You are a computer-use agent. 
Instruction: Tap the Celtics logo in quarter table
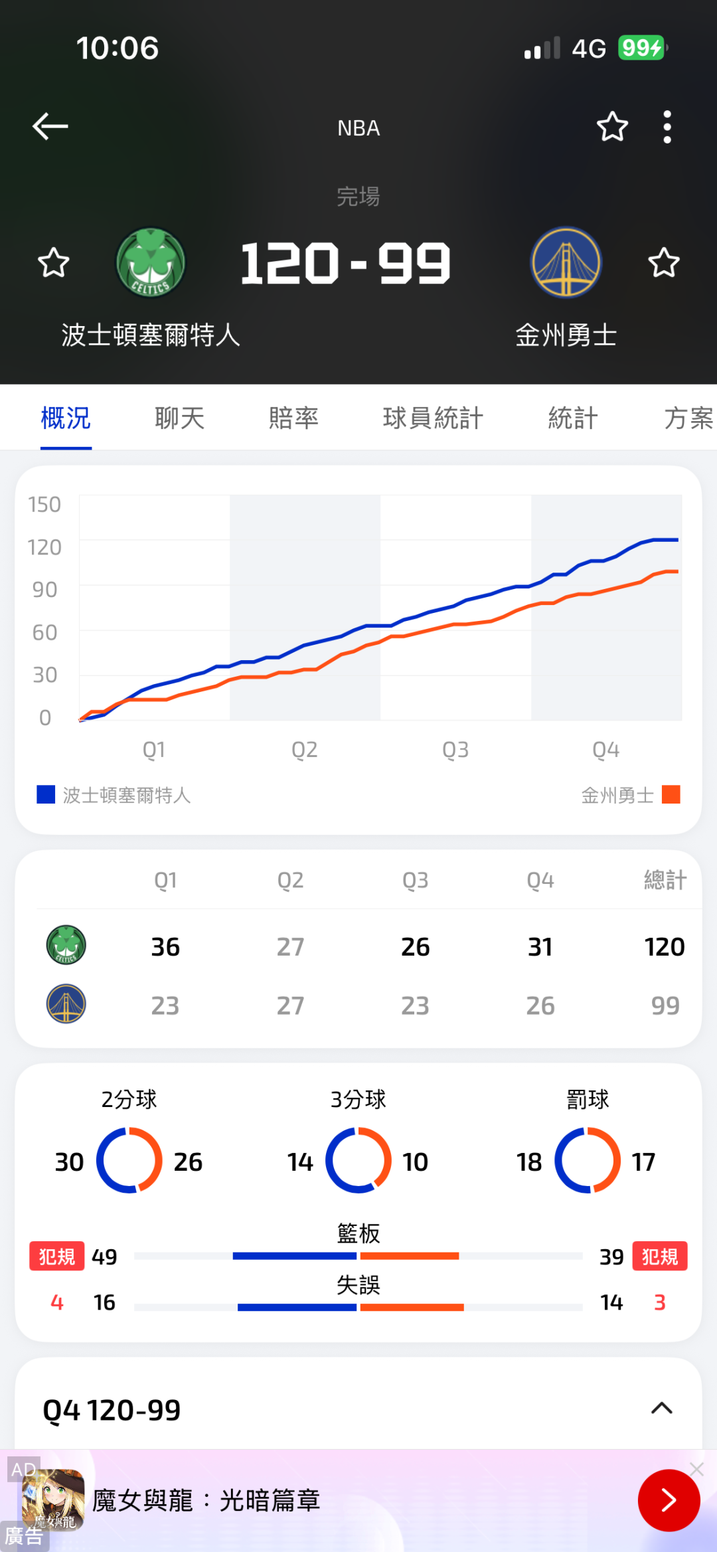click(66, 945)
